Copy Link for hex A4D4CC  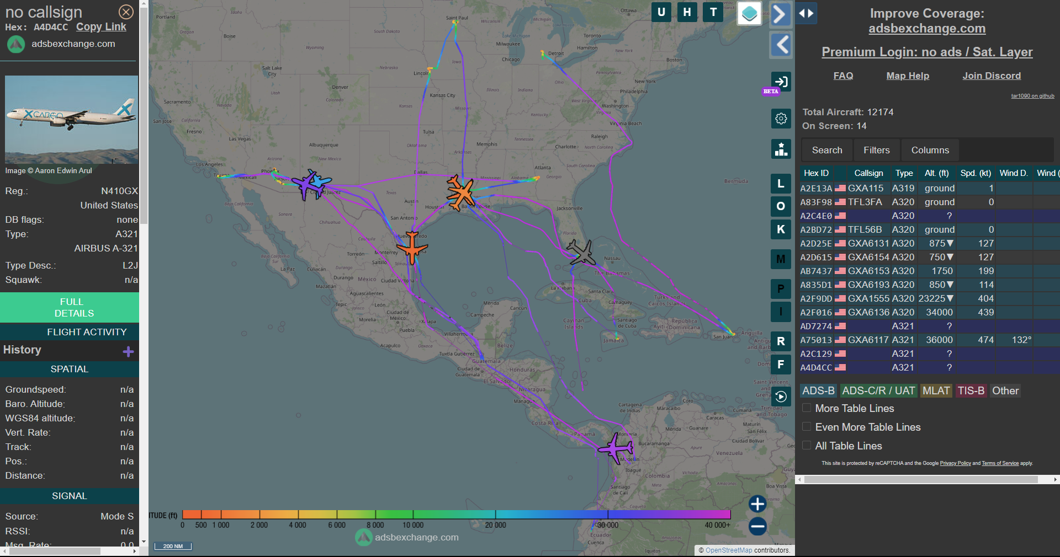101,26
